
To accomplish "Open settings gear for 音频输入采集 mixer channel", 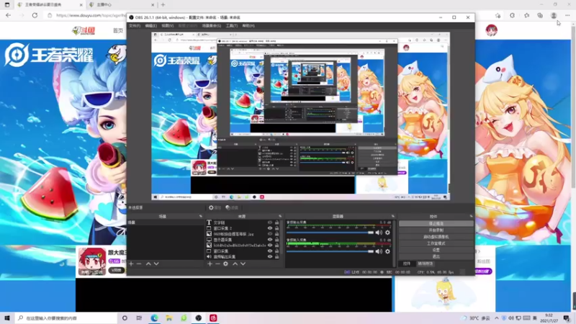I will (387, 251).
